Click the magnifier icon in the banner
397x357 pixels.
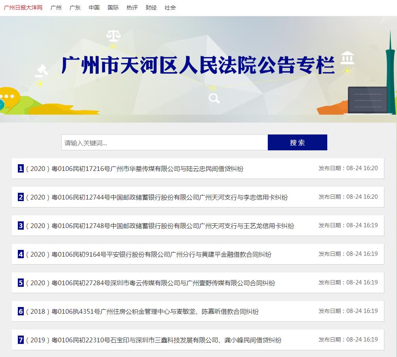coord(214,98)
